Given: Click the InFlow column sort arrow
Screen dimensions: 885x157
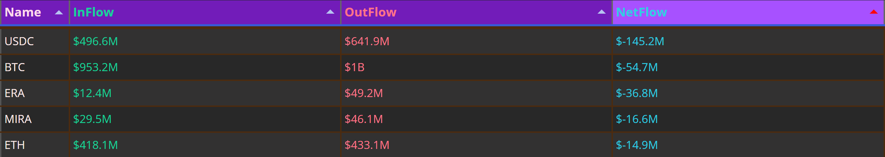Looking at the screenshot, I should point(330,12).
